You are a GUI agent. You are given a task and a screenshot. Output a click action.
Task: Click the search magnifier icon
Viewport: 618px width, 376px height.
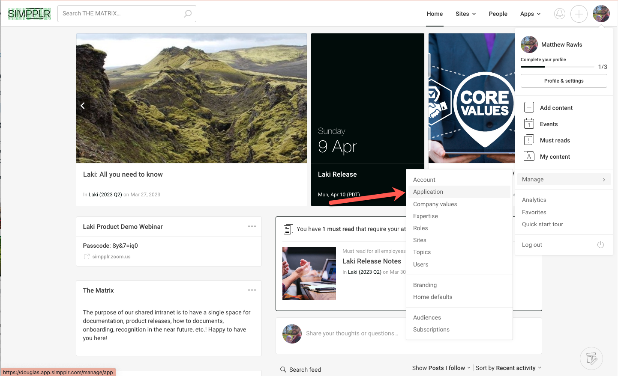[188, 14]
